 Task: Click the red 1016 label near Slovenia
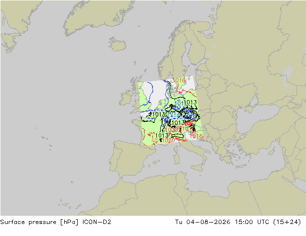196,136
